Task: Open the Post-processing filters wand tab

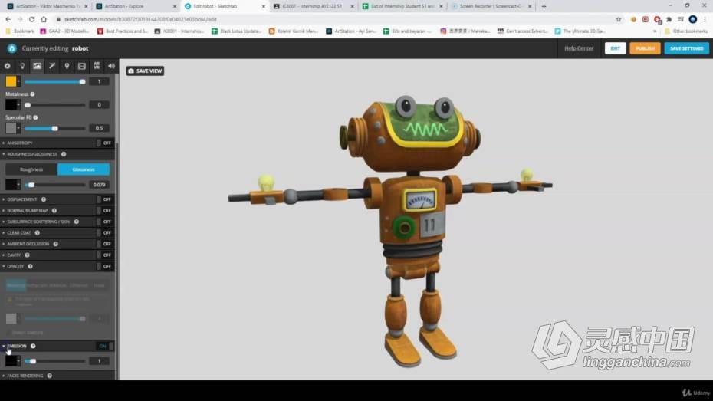Action: pyautogui.click(x=52, y=66)
